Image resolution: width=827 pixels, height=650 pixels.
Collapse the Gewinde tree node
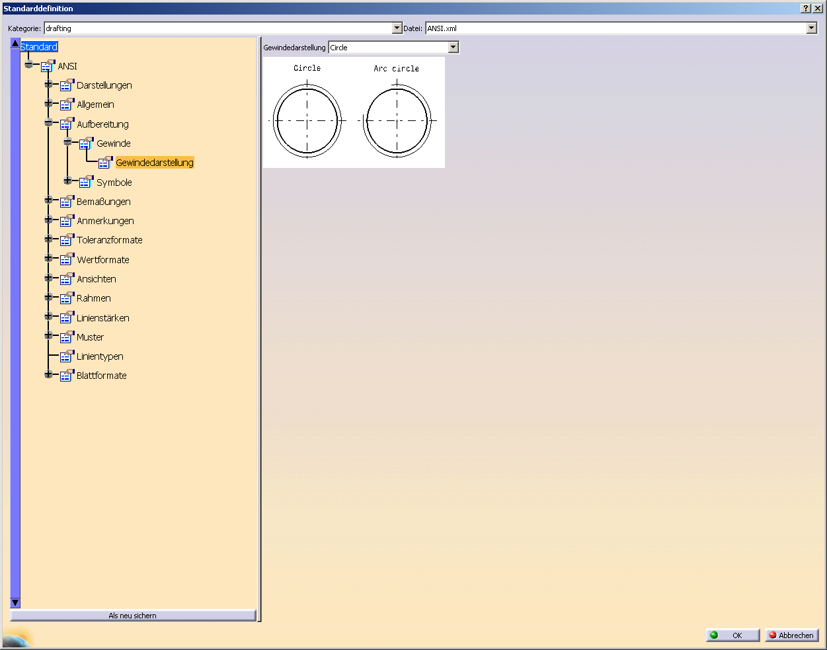click(67, 142)
